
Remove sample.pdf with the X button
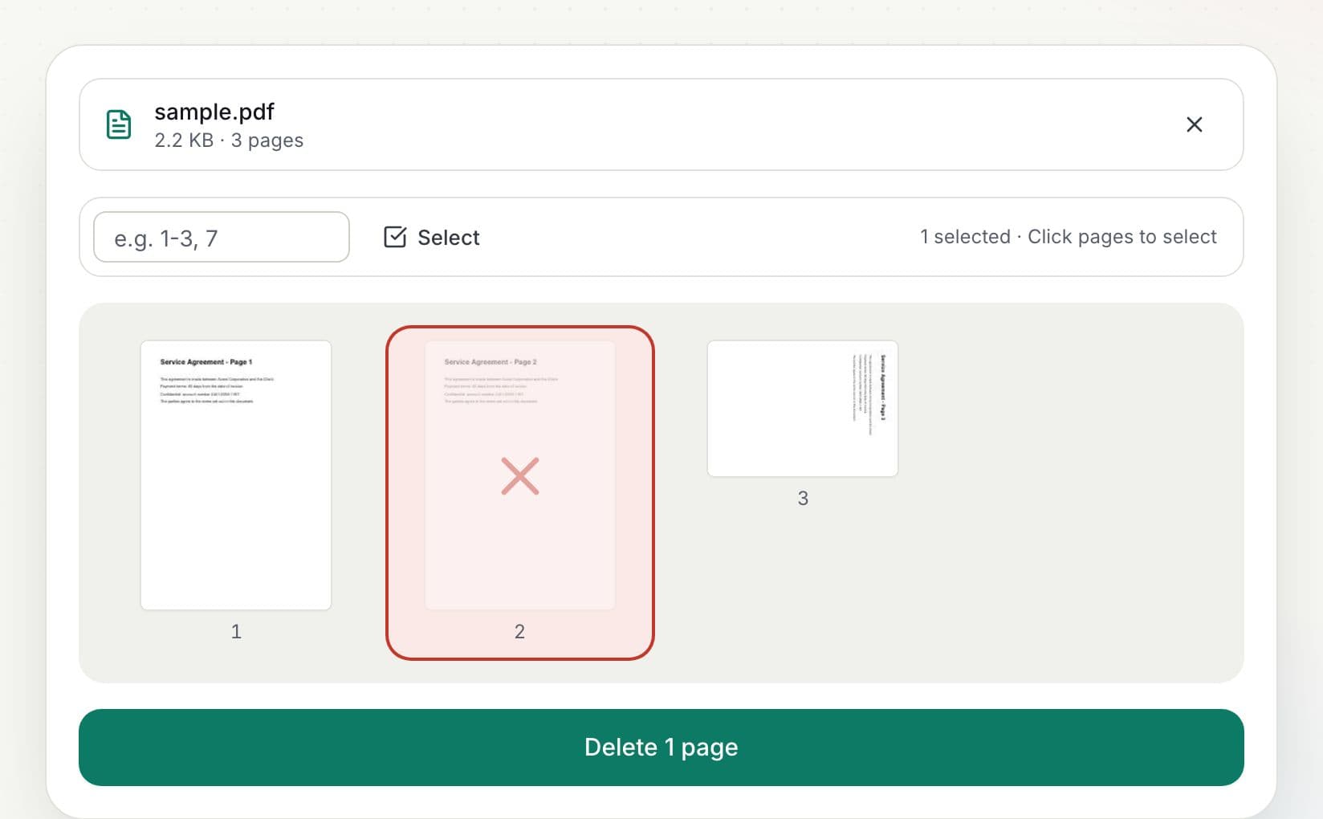tap(1194, 124)
